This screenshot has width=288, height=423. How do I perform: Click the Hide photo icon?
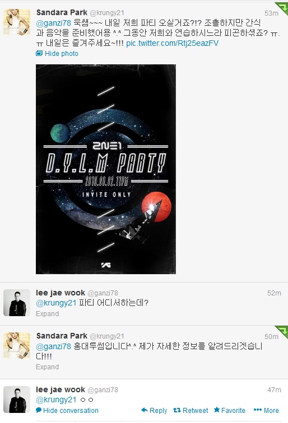[x=39, y=53]
